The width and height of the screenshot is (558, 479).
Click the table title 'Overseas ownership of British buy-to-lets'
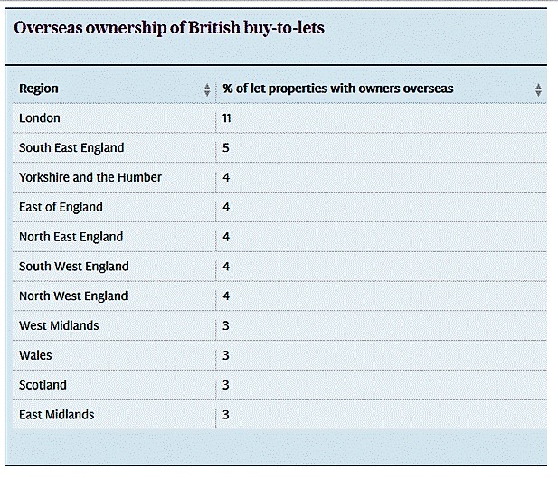[x=169, y=28]
